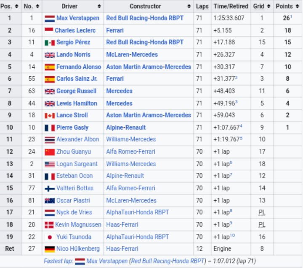Open Charles Leclerc driver link
The width and height of the screenshot is (303, 268).
(x=75, y=30)
